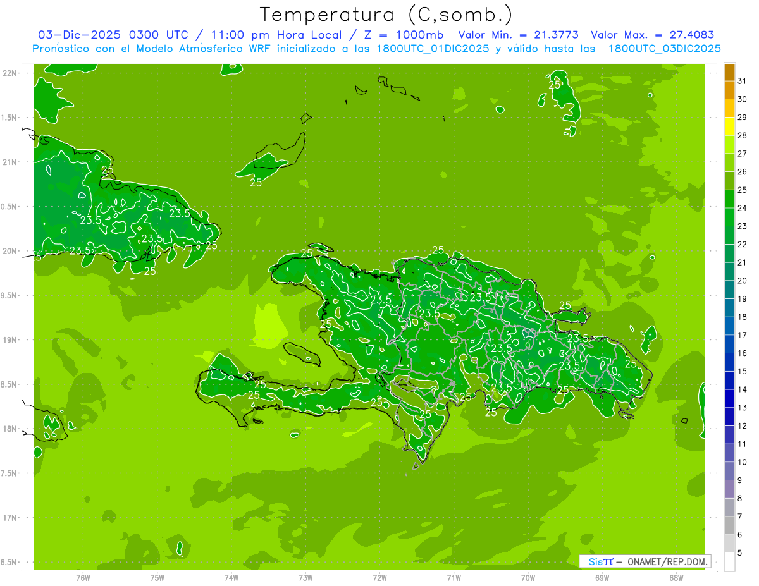Click the "7.5N" latitude axis label

click(x=9, y=473)
